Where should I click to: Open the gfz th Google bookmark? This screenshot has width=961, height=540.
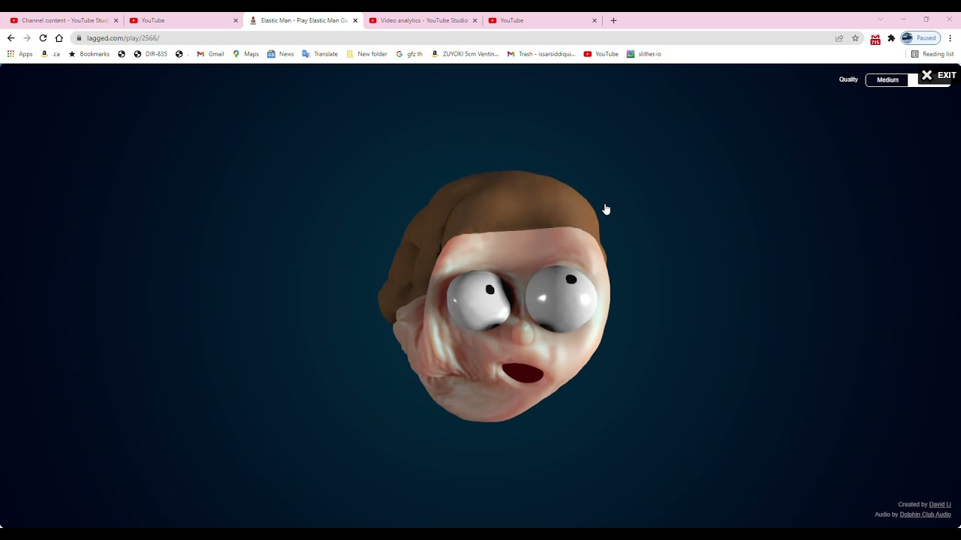tap(409, 54)
